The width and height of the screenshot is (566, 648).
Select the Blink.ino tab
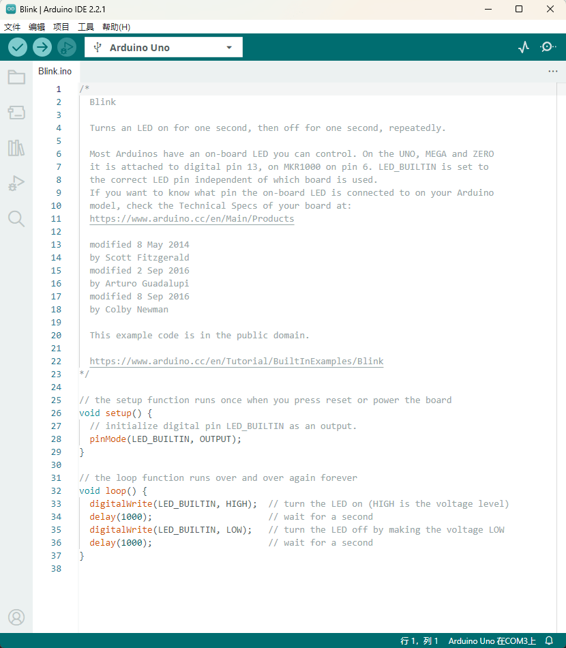55,71
